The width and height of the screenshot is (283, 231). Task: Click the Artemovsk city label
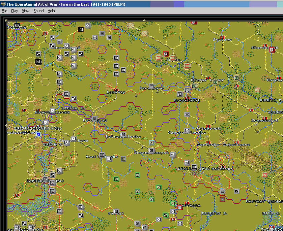(x=208, y=129)
